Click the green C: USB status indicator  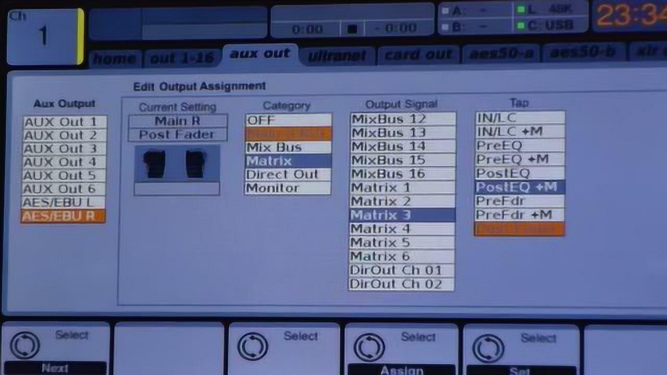[x=520, y=25]
